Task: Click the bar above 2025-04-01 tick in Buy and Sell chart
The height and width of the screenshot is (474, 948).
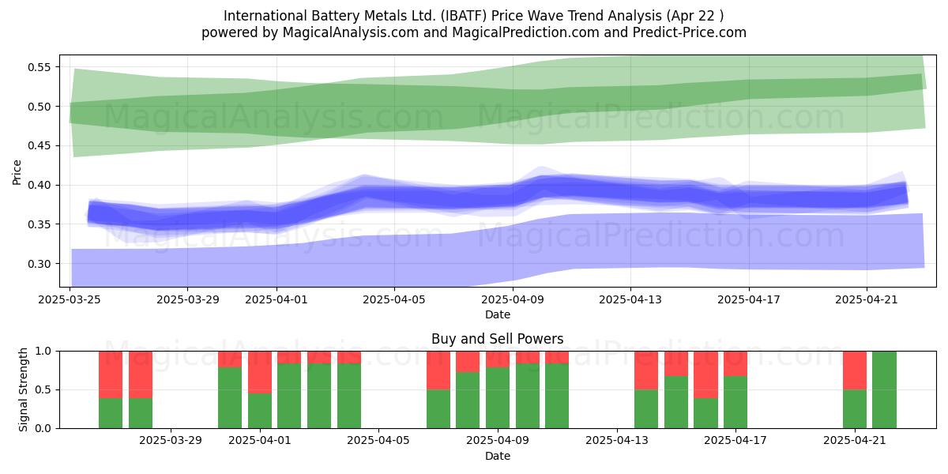Action: click(x=260, y=389)
